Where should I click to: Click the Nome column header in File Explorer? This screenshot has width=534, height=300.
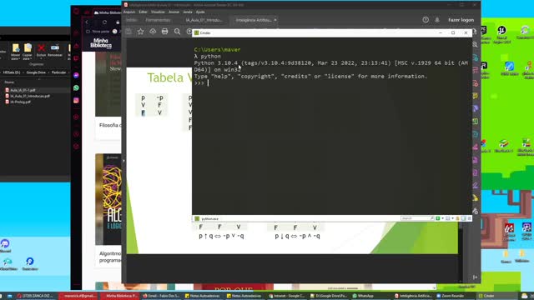coord(9,82)
